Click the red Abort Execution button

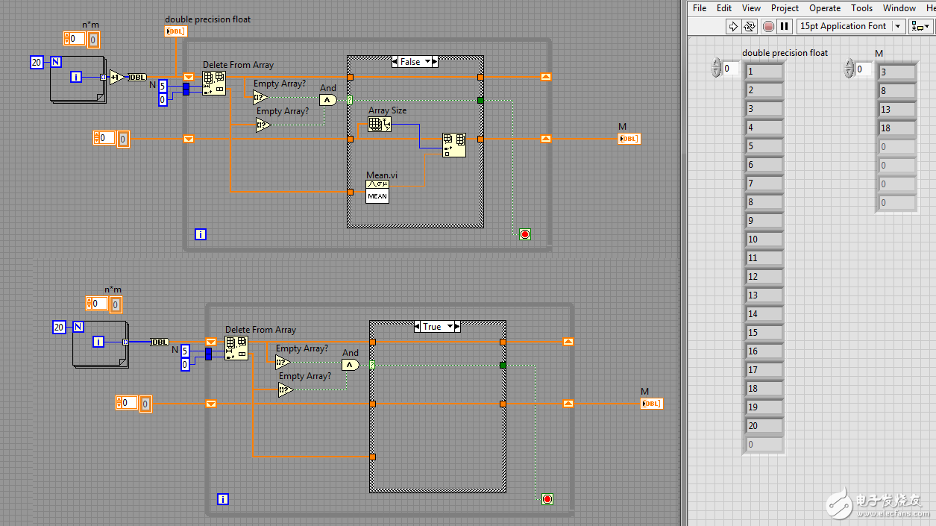click(x=768, y=26)
